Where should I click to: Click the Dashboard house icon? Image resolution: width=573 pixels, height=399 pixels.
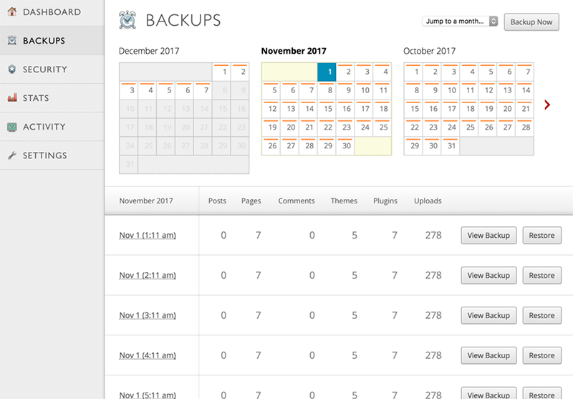(x=12, y=11)
